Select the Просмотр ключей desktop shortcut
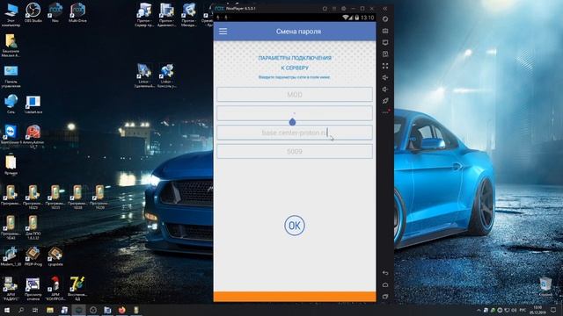Screen dimensions: 563x316 coord(33,289)
